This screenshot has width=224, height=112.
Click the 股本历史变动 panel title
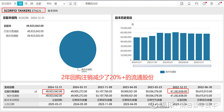coord(123,18)
